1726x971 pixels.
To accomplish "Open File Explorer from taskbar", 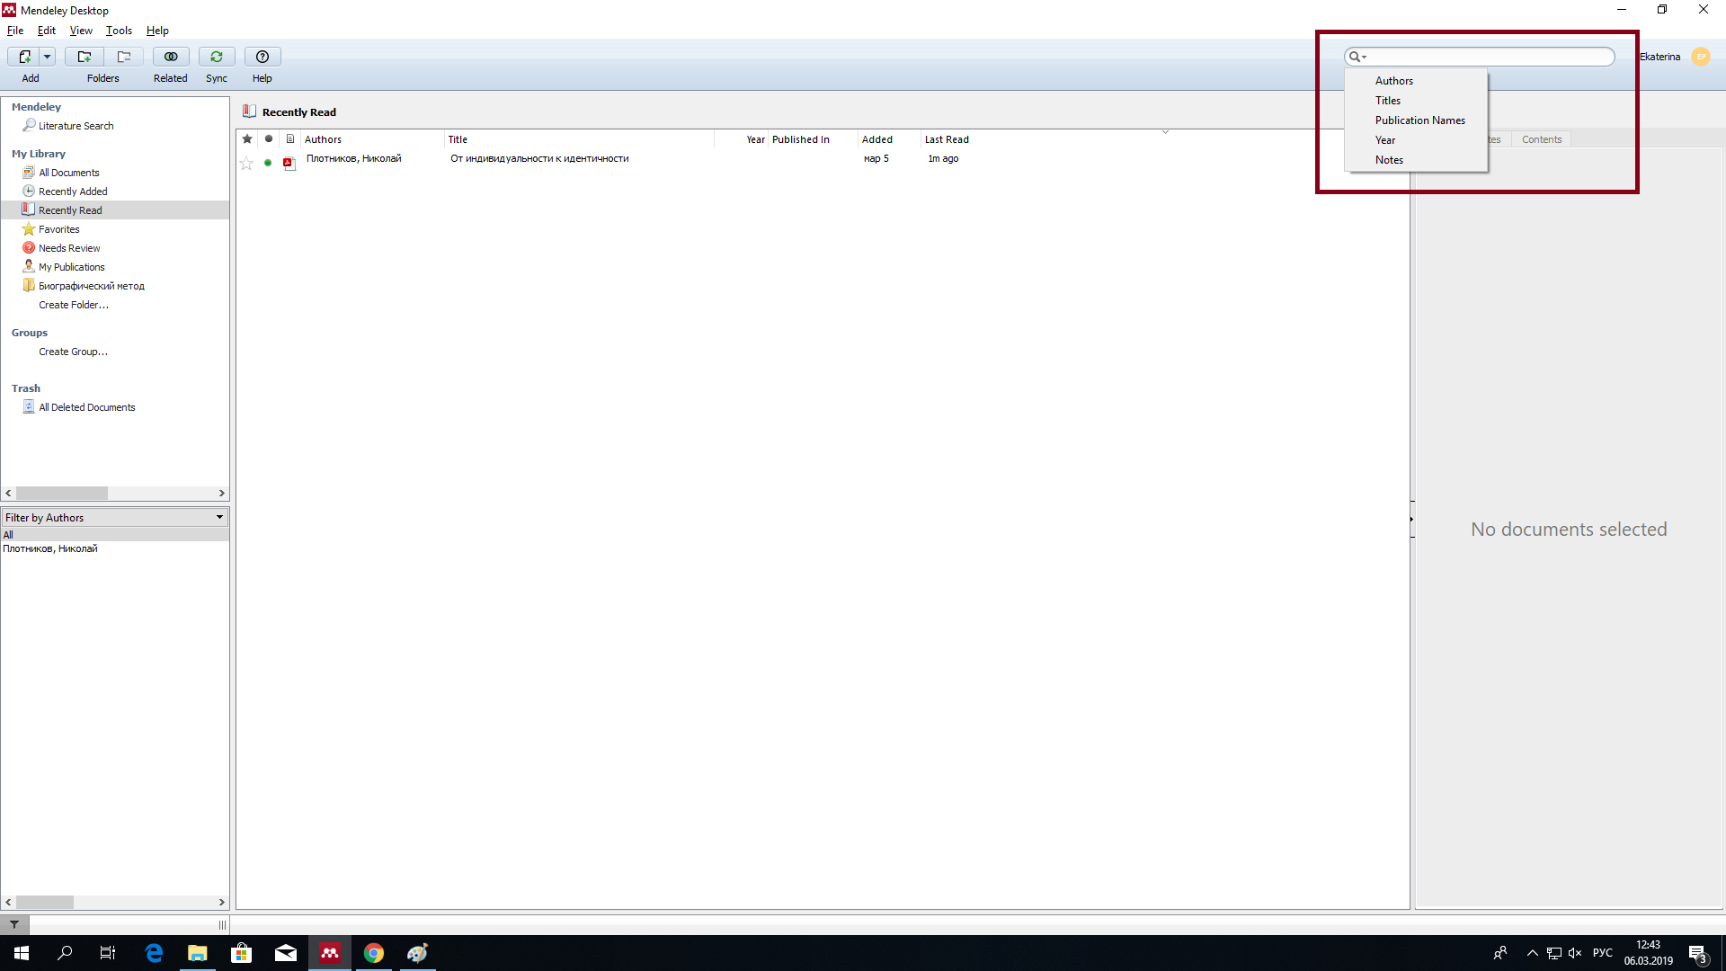I will [197, 953].
